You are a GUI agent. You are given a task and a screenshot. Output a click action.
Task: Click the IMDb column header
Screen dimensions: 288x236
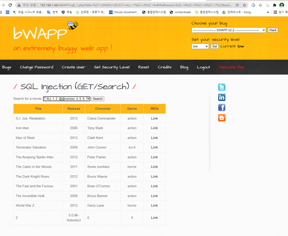[x=154, y=109]
